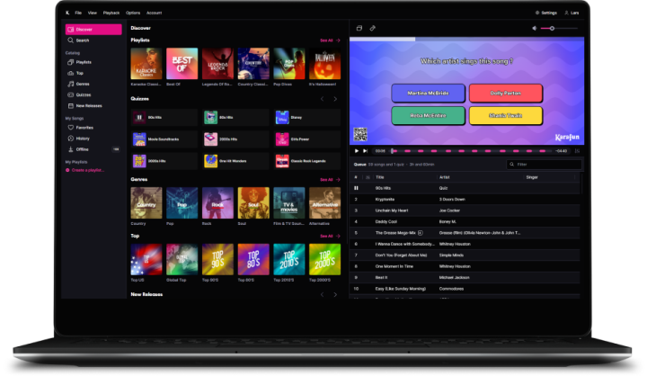Click See All for Genres

pyautogui.click(x=330, y=180)
